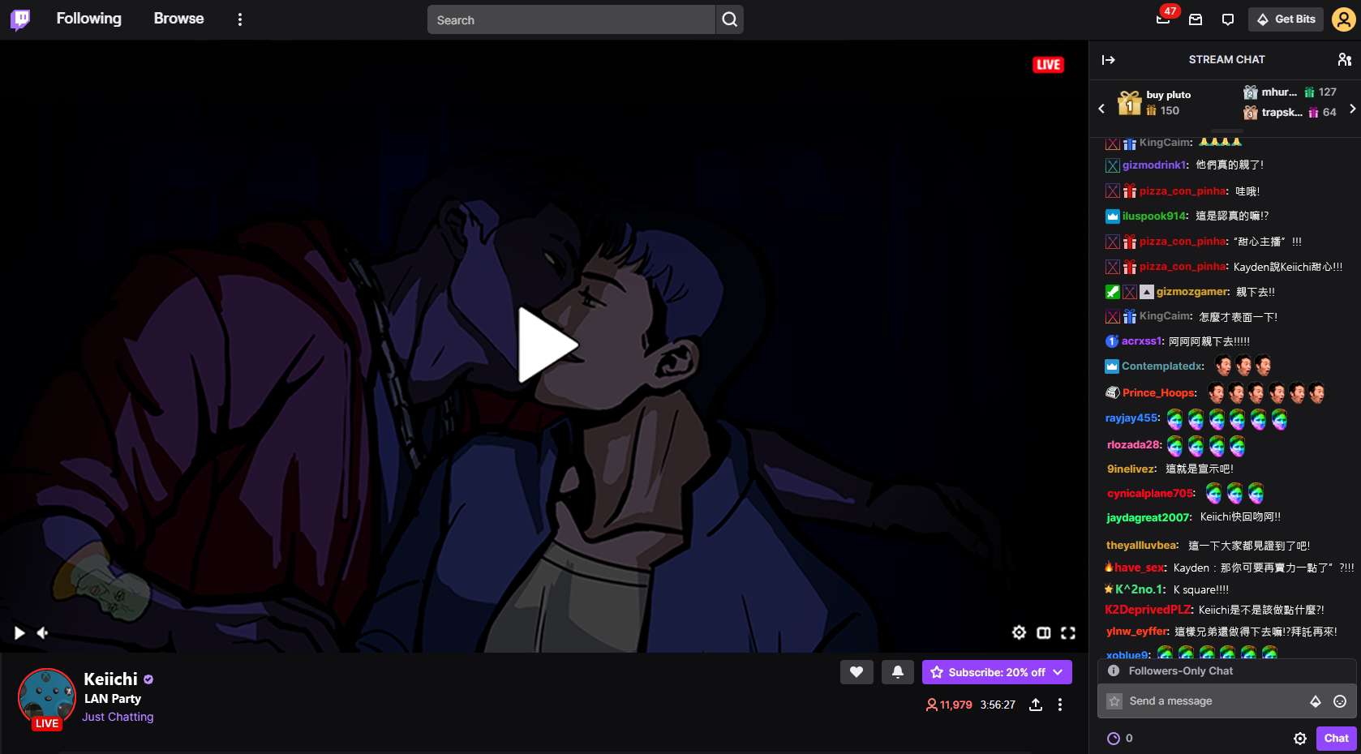Open username jaydagreat2007 in chat
This screenshot has height=754, width=1361.
coord(1148,518)
